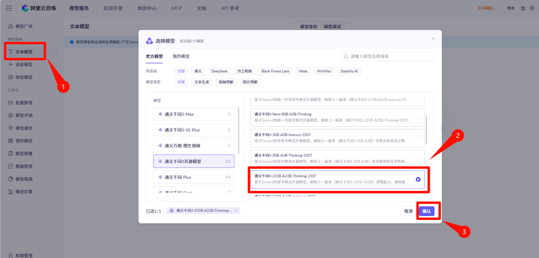Screen dimensions: 539x258
Task: Cancel with the 取消 button
Action: (x=409, y=211)
